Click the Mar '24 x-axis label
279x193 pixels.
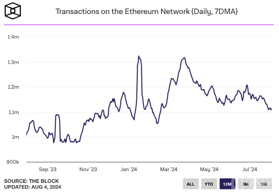168,169
